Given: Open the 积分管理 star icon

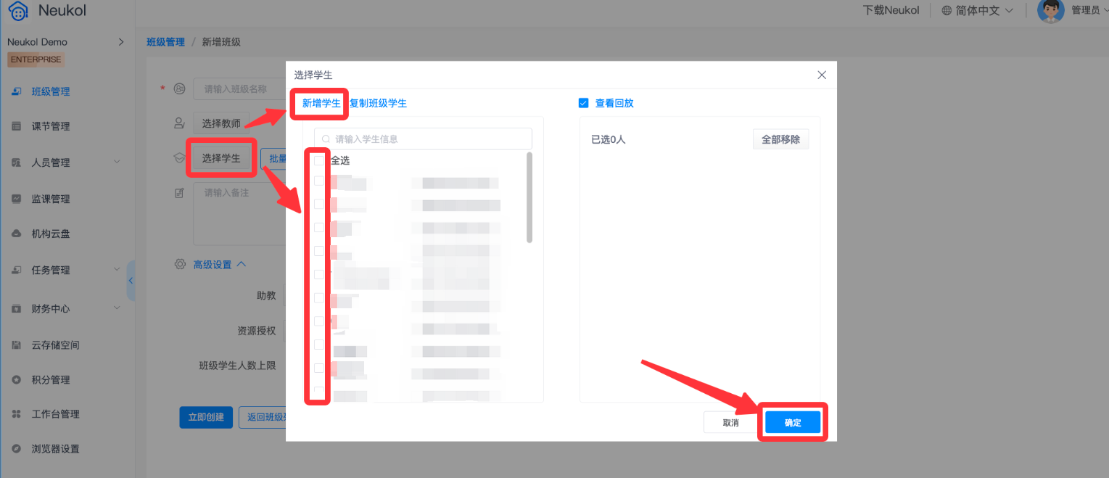Looking at the screenshot, I should click(x=16, y=379).
